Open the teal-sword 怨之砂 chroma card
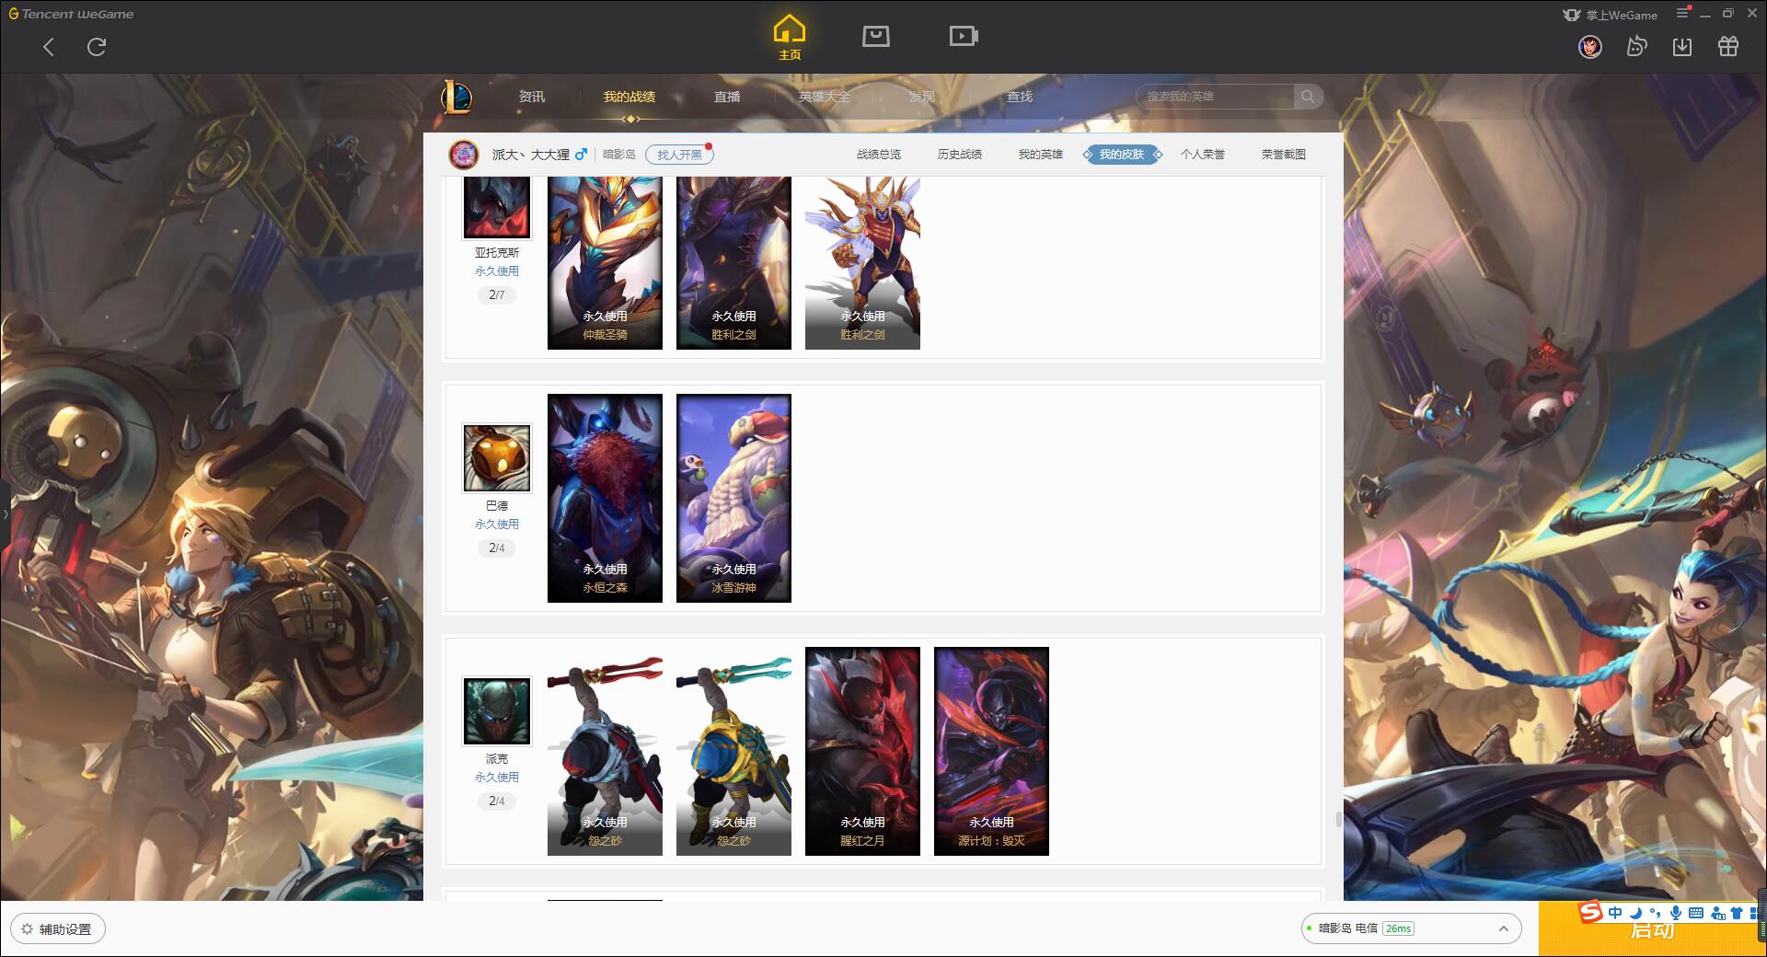Image resolution: width=1767 pixels, height=957 pixels. point(733,752)
